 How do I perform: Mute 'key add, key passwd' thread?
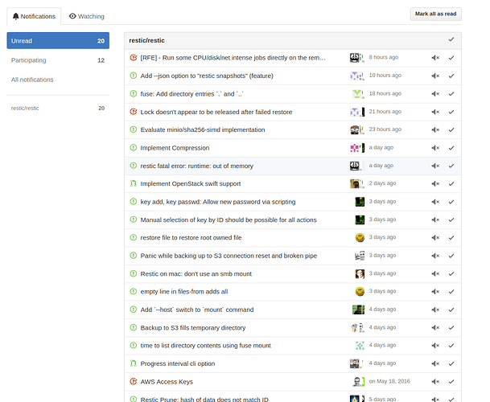[435, 202]
